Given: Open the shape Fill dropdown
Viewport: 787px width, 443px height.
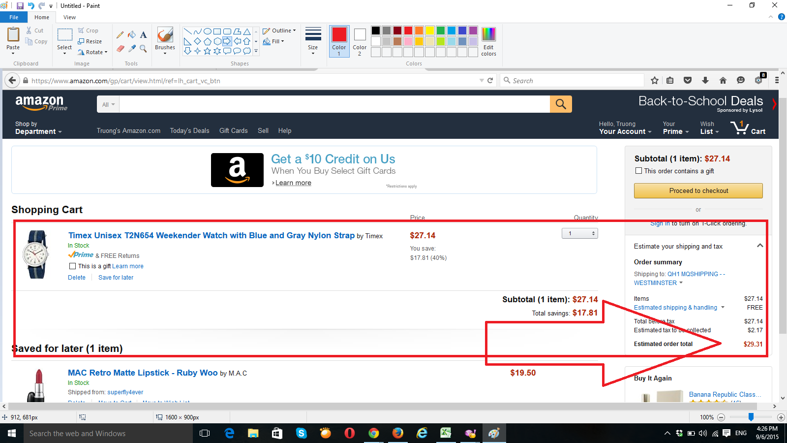Looking at the screenshot, I should pos(273,41).
